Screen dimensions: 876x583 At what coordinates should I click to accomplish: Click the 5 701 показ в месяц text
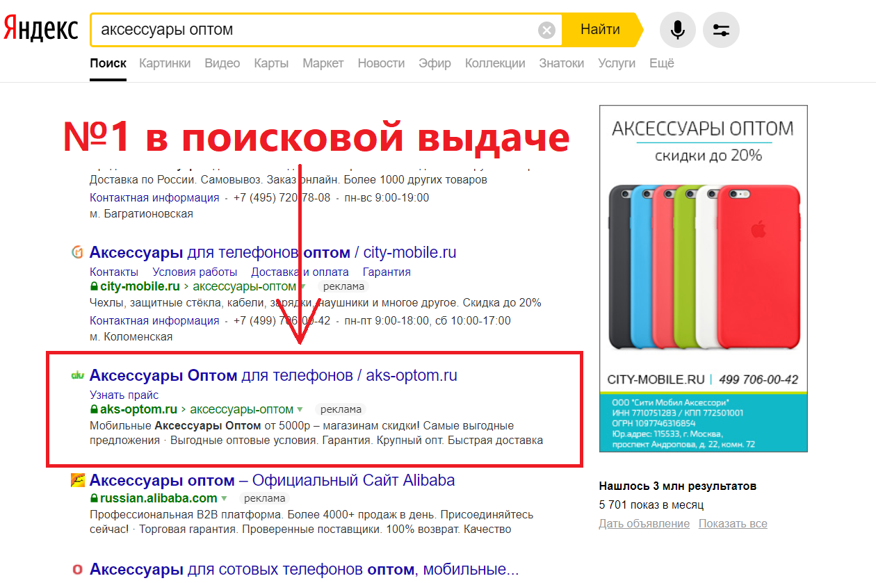pyautogui.click(x=651, y=504)
